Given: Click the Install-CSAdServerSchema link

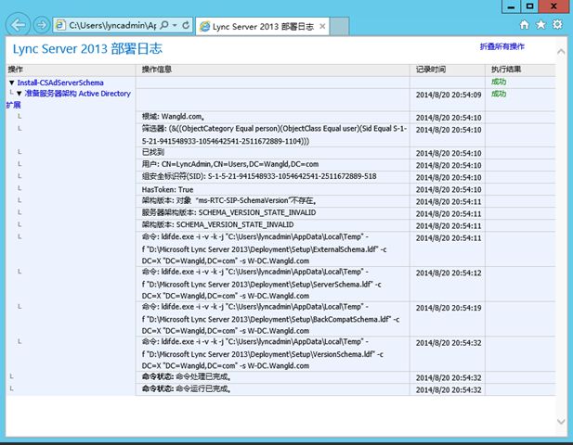Looking at the screenshot, I should tap(60, 83).
